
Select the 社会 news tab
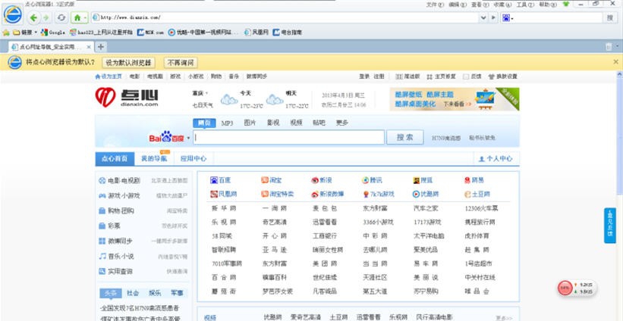(133, 293)
